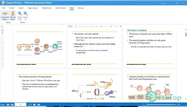Click the page number input field
The height and width of the screenshot is (107, 187).
(20, 105)
